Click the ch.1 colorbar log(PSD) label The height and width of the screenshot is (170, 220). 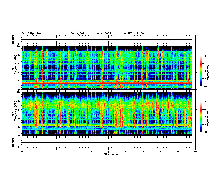(208, 72)
